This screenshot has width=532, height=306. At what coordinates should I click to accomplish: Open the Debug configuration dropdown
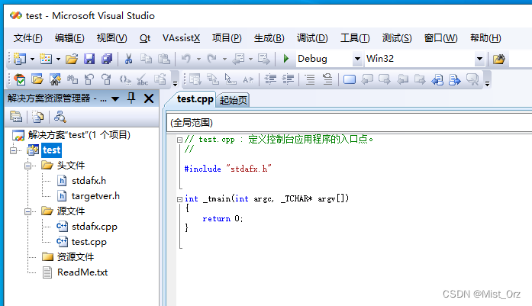click(357, 59)
